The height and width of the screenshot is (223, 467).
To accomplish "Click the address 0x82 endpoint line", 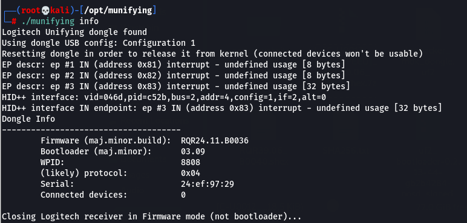I will [x=174, y=75].
